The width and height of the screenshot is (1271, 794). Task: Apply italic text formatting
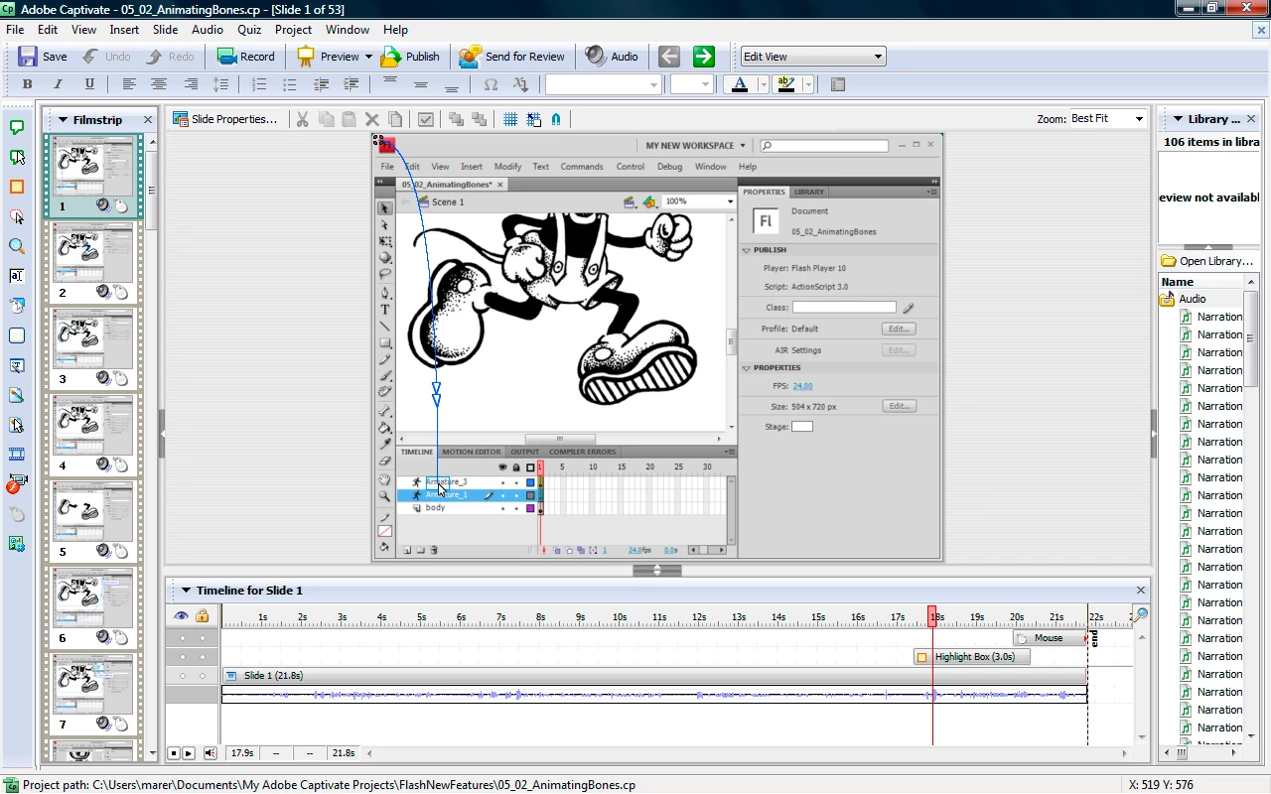pyautogui.click(x=58, y=84)
